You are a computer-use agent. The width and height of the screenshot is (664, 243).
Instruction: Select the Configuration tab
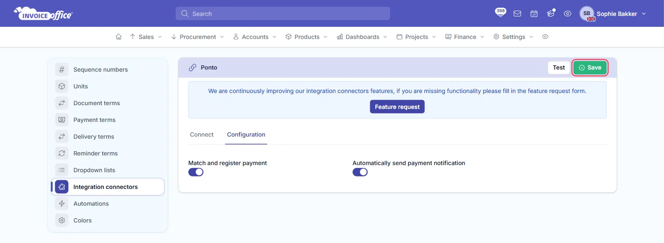tap(246, 134)
